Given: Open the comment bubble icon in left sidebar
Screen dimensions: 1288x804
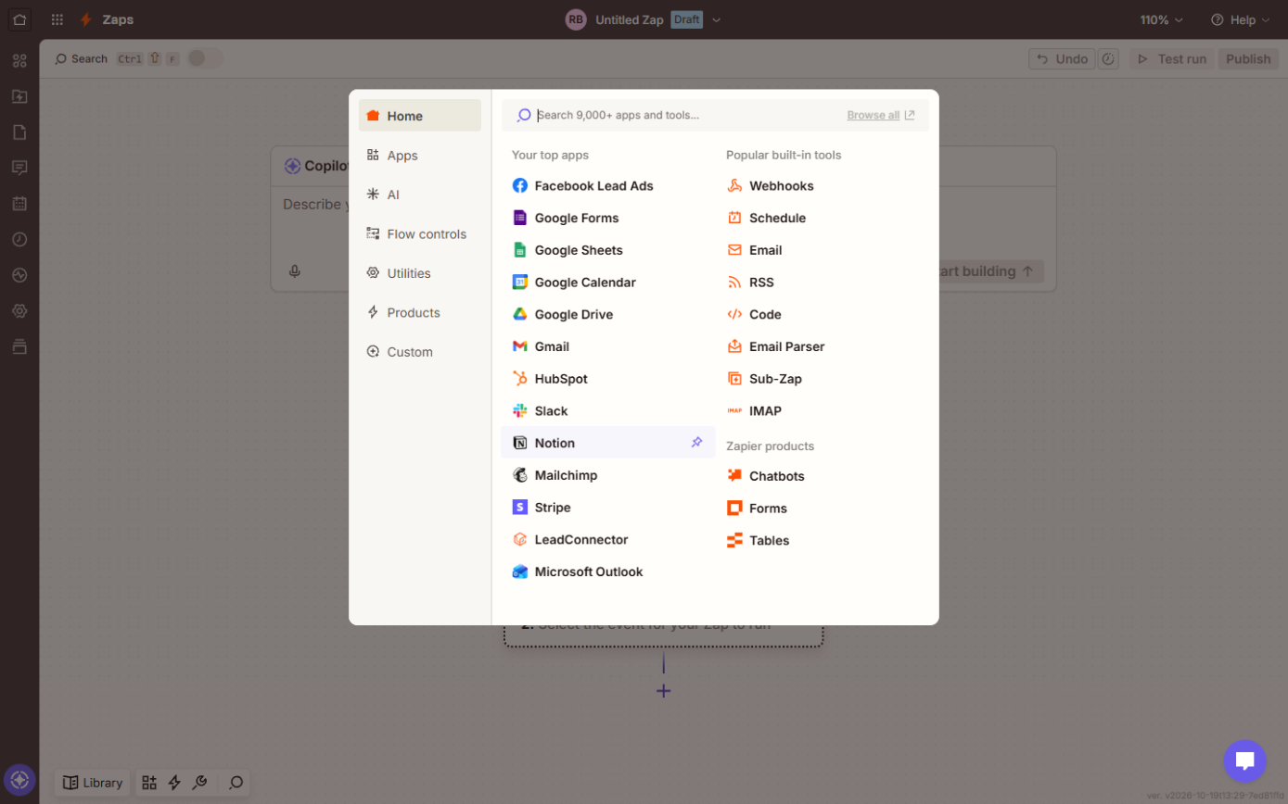Looking at the screenshot, I should click(19, 168).
